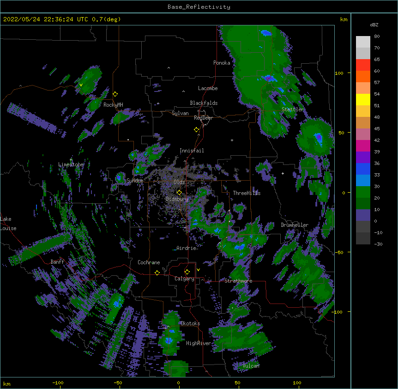The height and width of the screenshot is (389, 398).
Task: Click the bright yellow swatch below 54 dBZ
Action: point(363,99)
